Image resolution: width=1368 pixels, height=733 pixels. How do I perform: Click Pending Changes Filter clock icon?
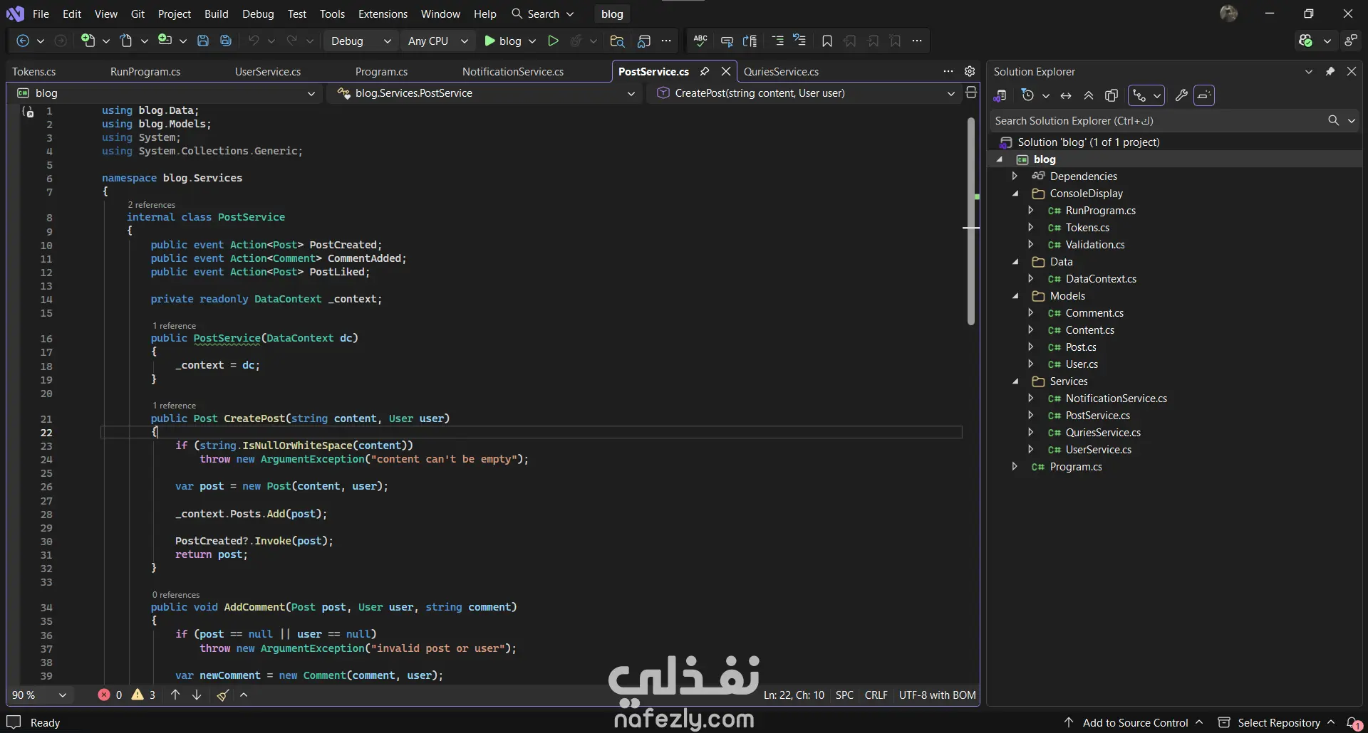click(x=1027, y=95)
